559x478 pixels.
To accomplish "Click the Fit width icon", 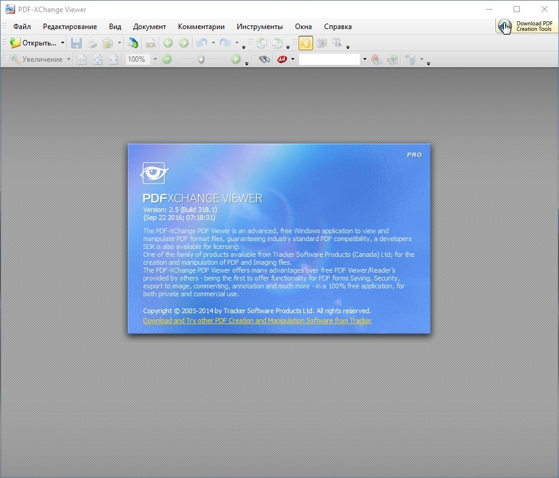I will tap(113, 59).
